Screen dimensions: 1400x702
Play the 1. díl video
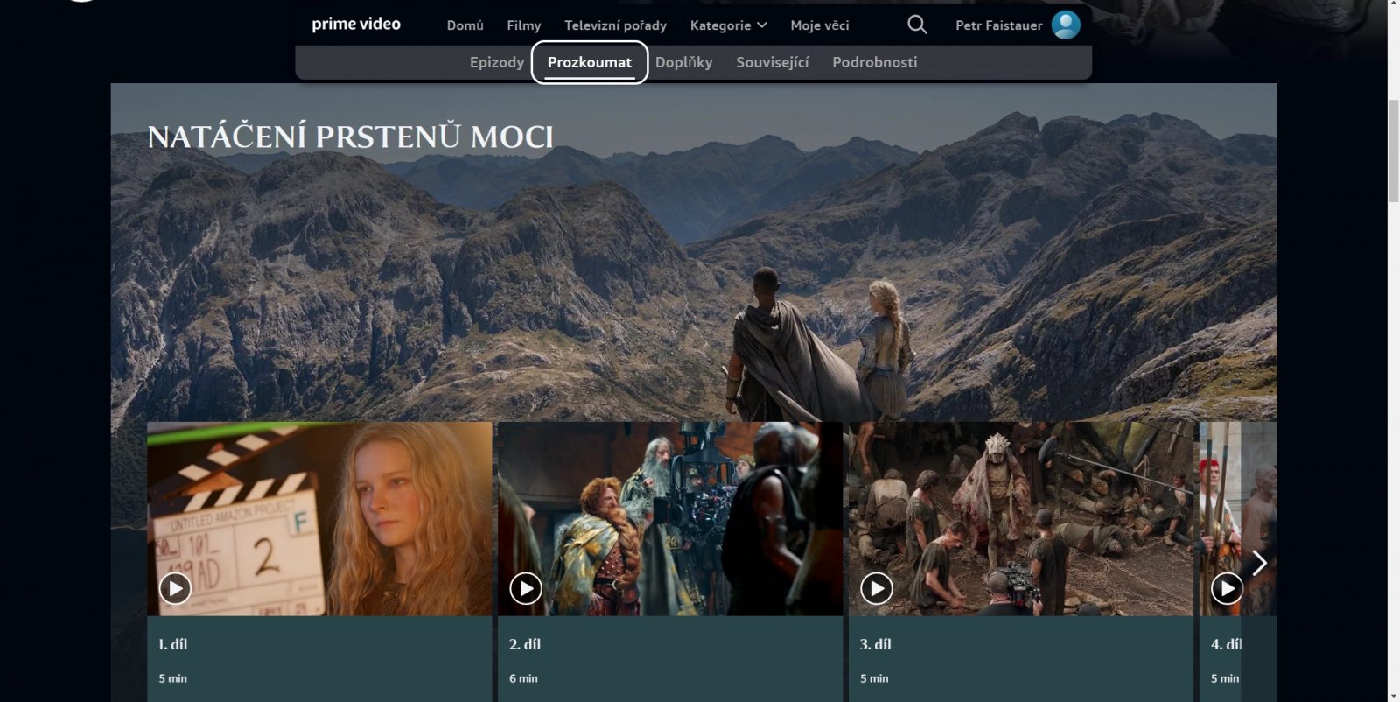pyautogui.click(x=175, y=588)
